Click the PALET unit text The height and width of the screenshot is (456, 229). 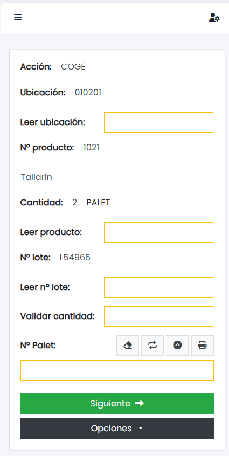point(98,203)
